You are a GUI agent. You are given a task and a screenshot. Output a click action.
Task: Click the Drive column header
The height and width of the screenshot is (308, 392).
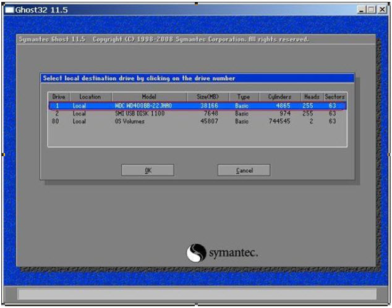59,97
